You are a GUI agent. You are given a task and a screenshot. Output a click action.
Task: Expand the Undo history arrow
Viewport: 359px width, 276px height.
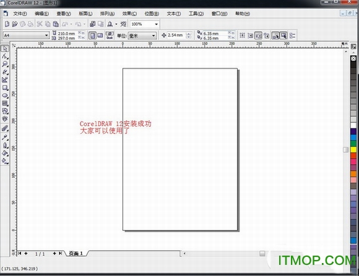point(71,23)
